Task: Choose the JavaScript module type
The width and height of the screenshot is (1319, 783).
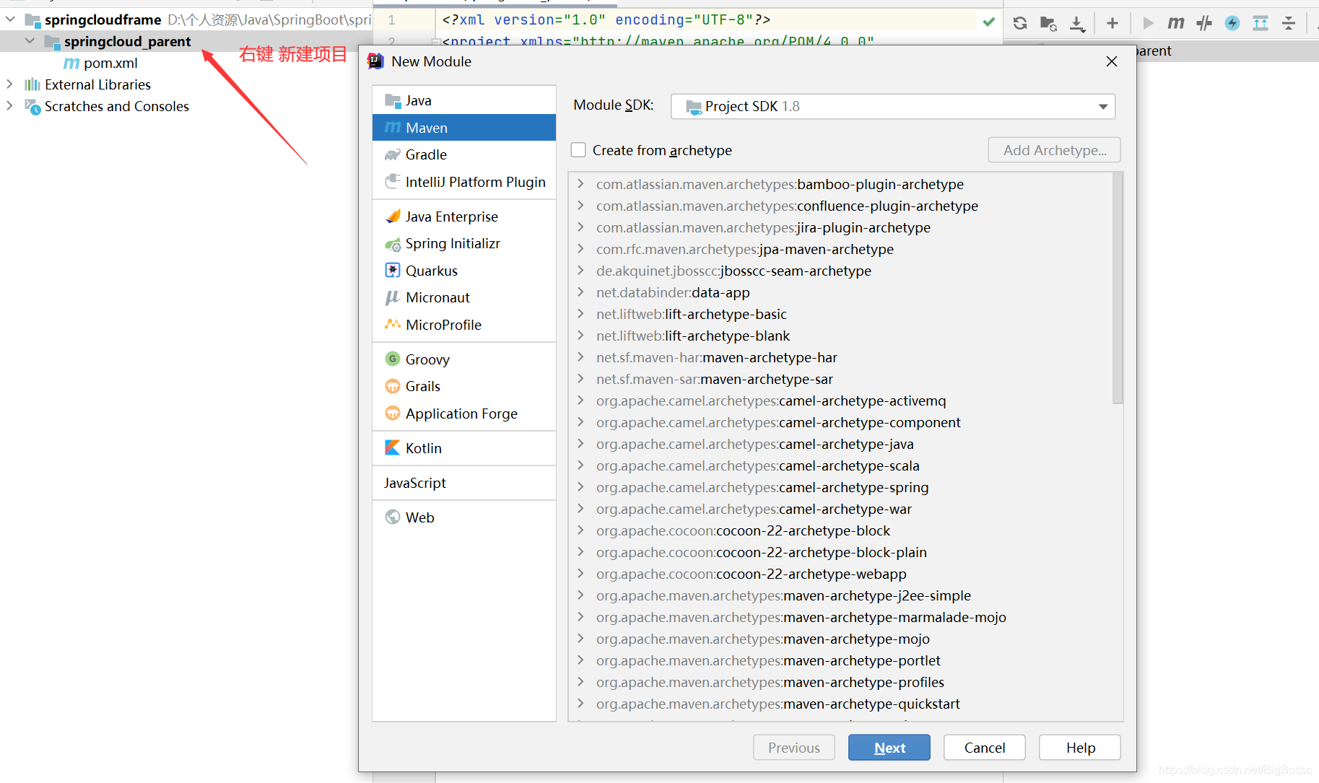Action: point(464,483)
